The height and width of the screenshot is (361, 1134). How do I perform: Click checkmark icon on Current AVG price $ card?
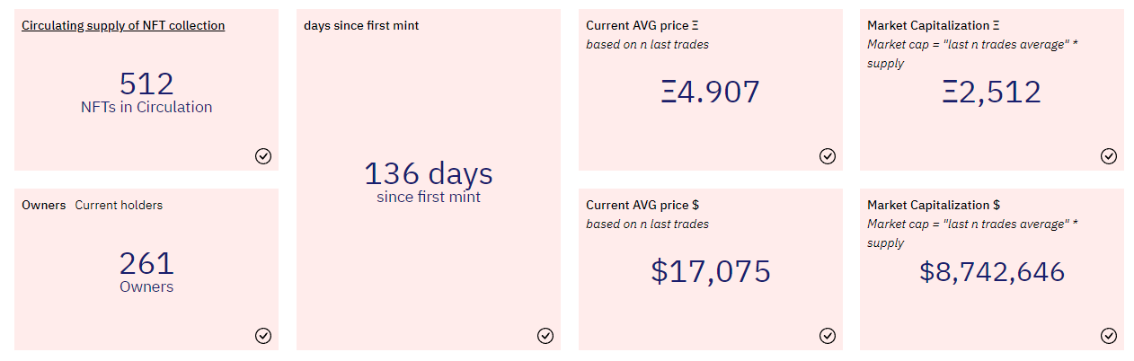(828, 336)
